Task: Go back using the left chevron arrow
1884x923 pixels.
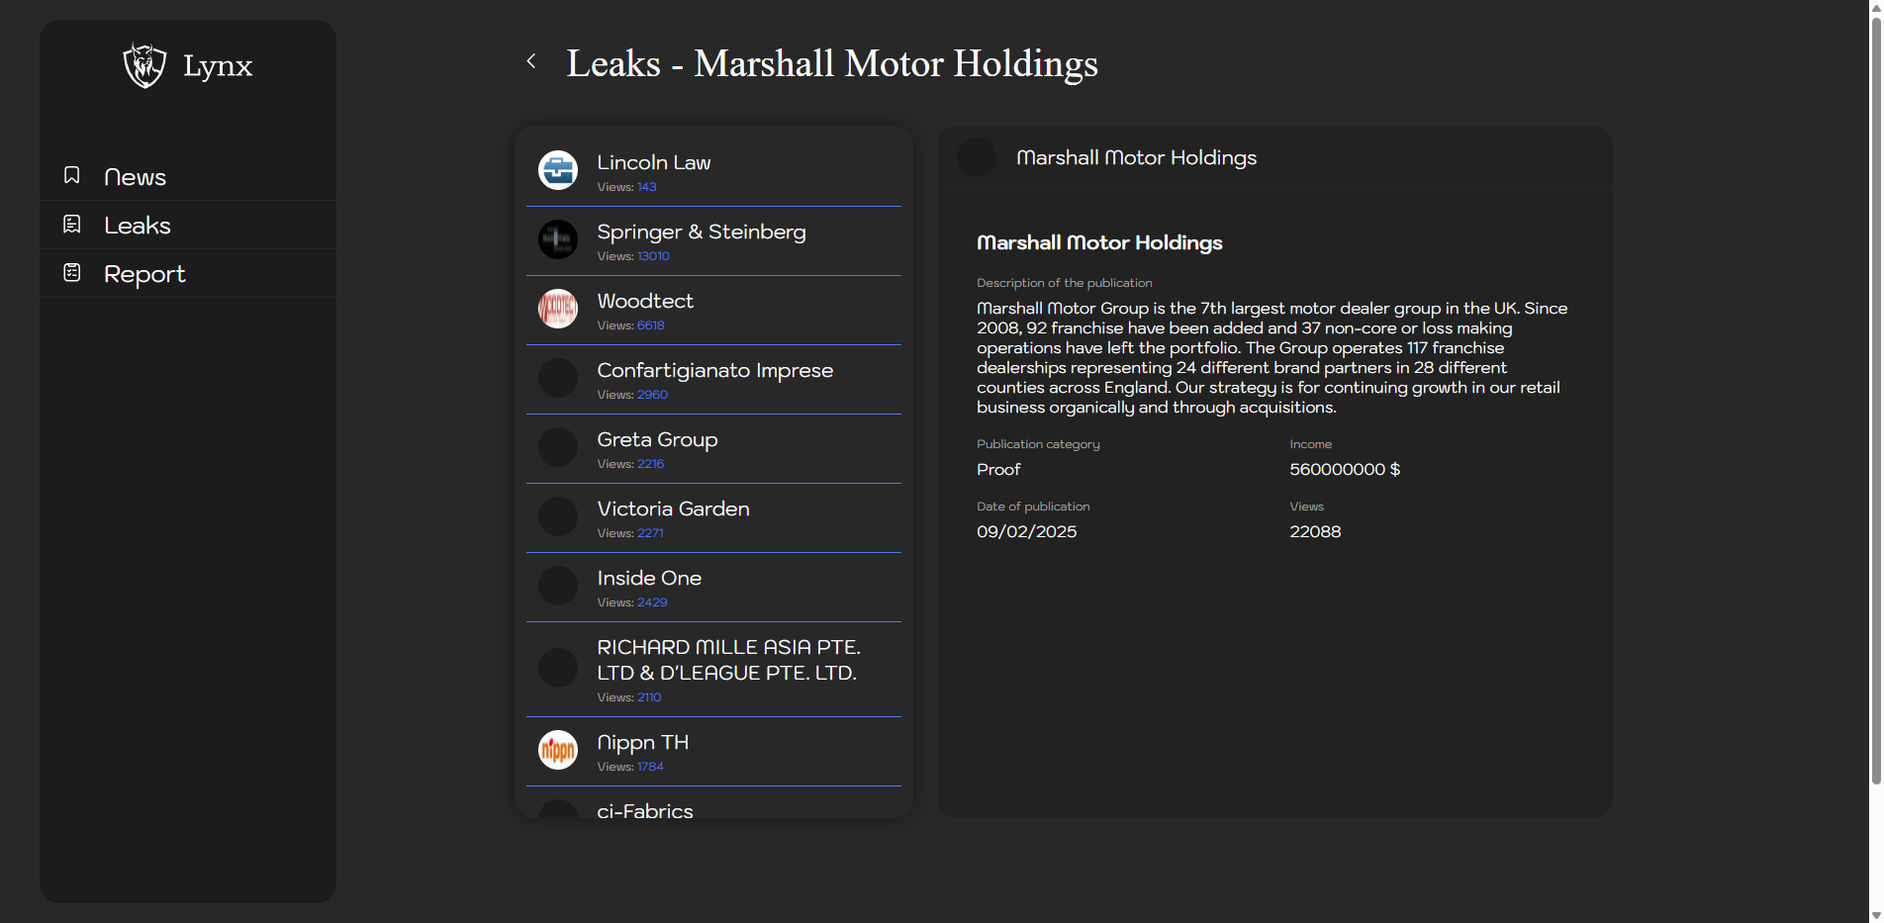Action: (x=531, y=61)
